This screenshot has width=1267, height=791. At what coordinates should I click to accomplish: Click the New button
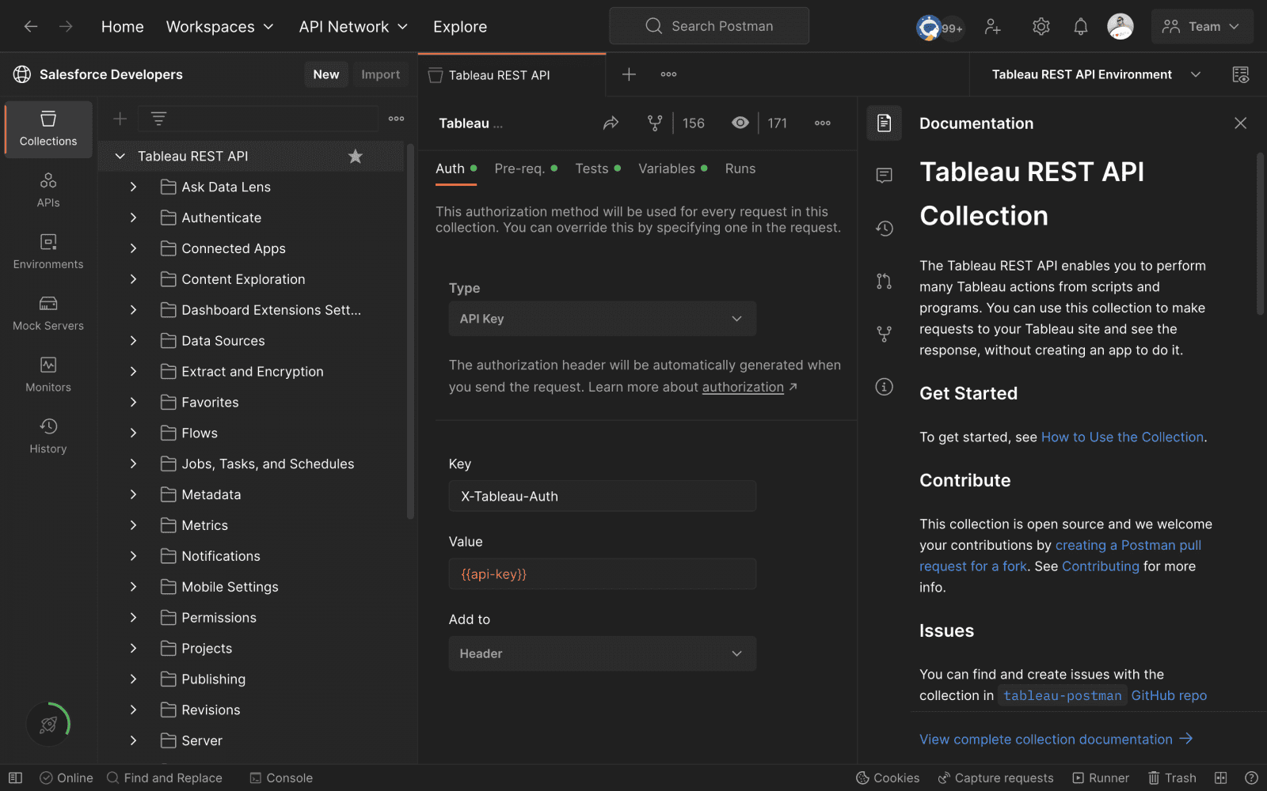(x=326, y=74)
